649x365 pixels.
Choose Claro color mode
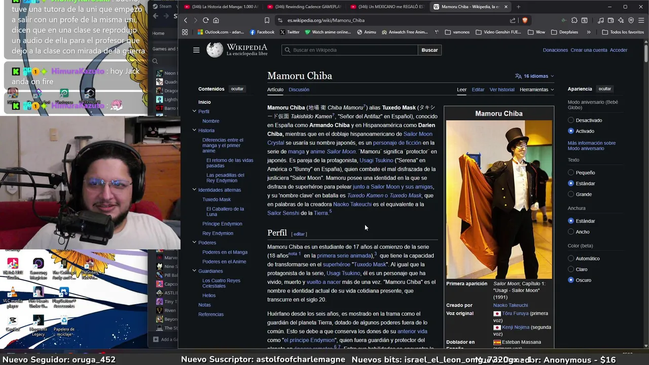pos(571,269)
